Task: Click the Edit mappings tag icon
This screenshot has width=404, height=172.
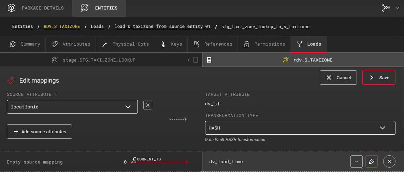Action: (11, 81)
